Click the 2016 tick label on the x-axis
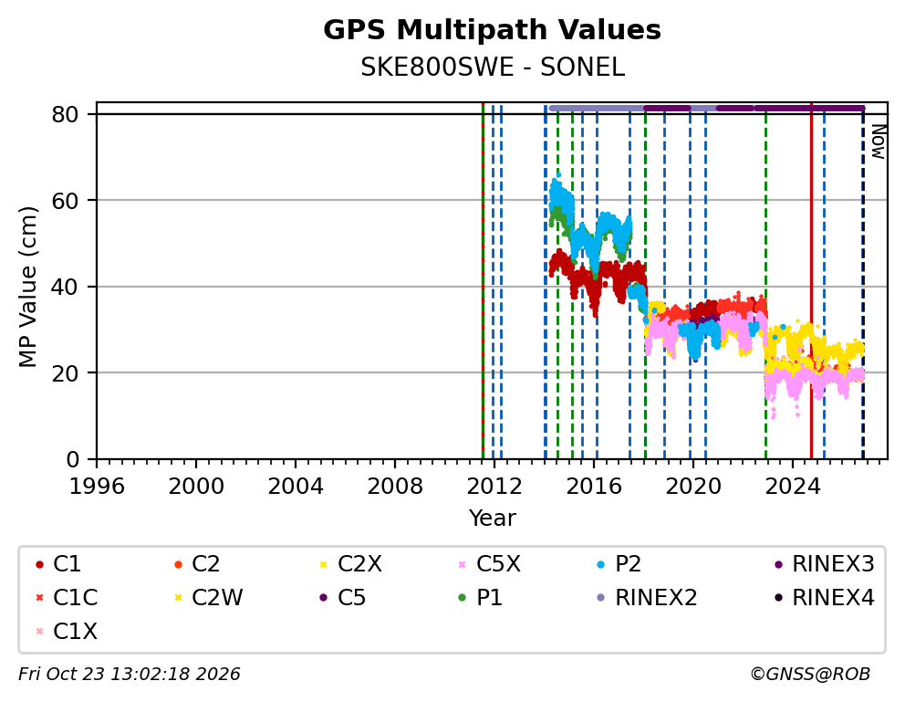905x702 pixels. [593, 486]
